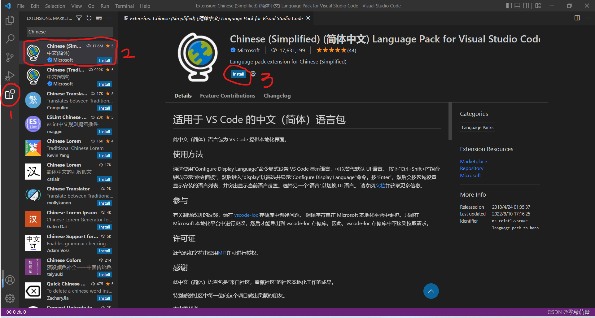Click the filter extensions funnel icon
Screen dimensions: 595x318
[79, 18]
